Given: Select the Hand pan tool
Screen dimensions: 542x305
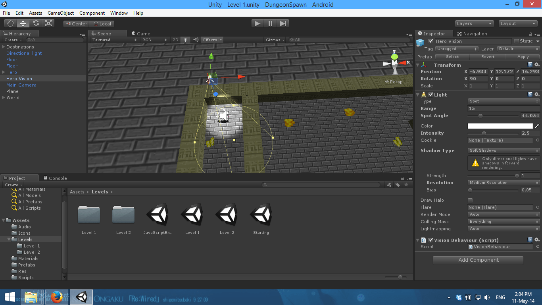Looking at the screenshot, I should click(10, 23).
